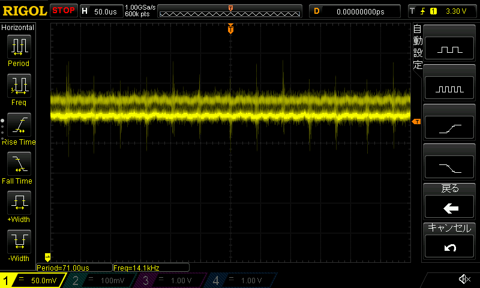Choose falling edge auto-set option
480x288 pixels.
coord(449,167)
